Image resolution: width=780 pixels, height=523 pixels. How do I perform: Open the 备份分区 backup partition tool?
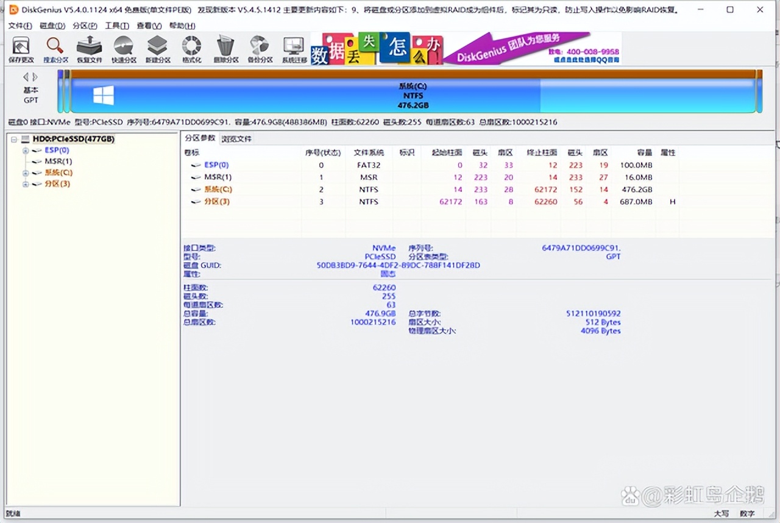260,49
